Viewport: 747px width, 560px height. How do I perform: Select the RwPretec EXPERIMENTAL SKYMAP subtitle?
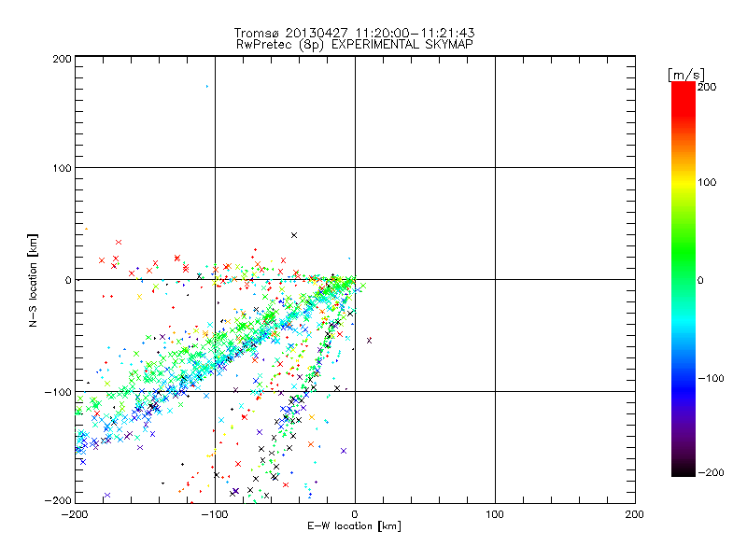click(355, 45)
